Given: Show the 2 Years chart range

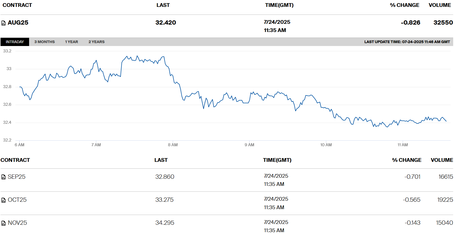Looking at the screenshot, I should coord(96,42).
